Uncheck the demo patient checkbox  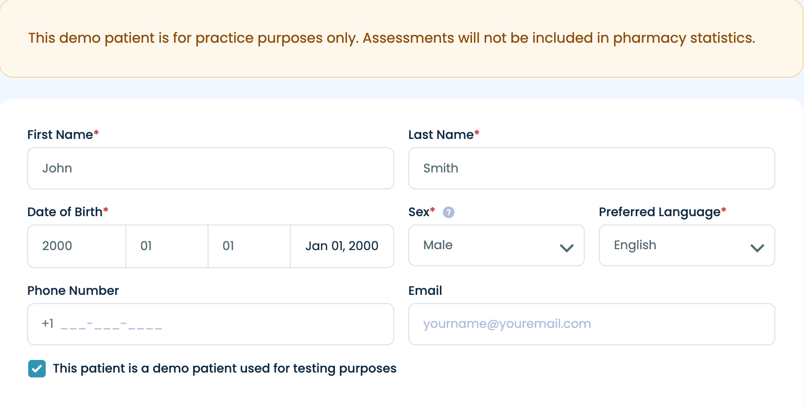point(37,369)
